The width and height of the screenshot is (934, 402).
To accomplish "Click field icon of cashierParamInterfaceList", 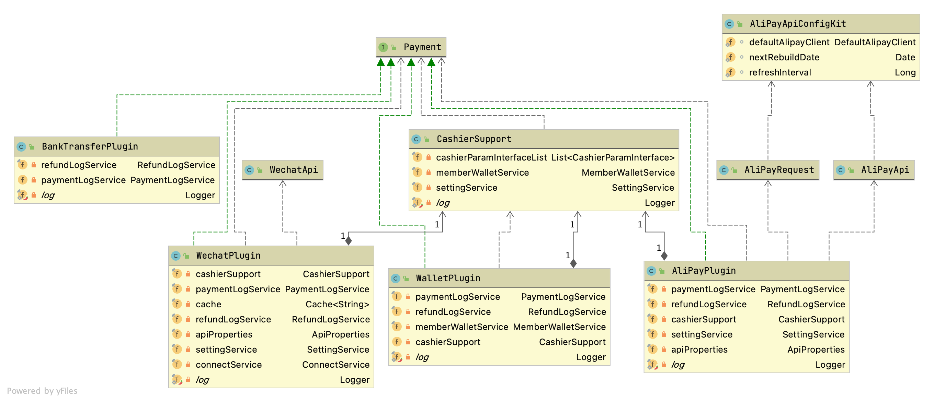I will (x=417, y=157).
